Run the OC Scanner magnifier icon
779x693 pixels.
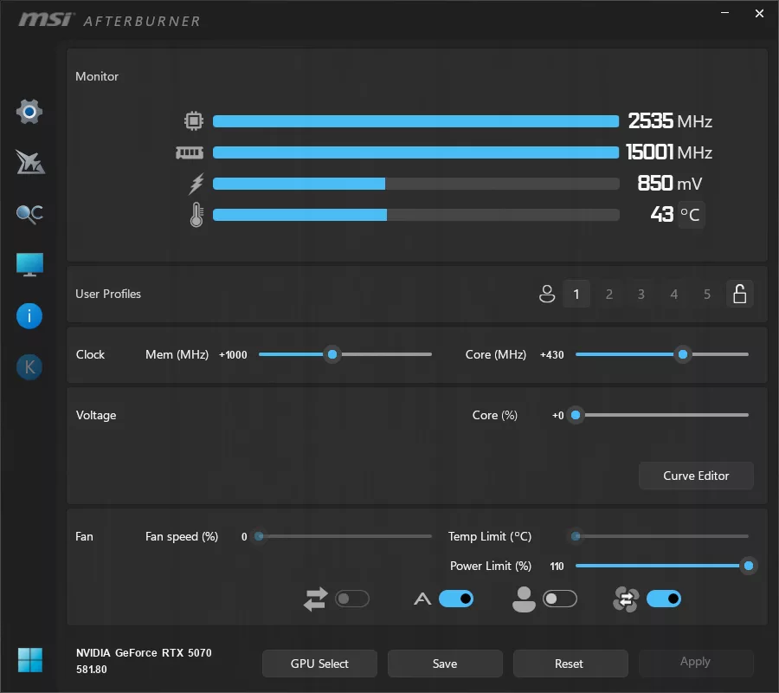click(29, 213)
